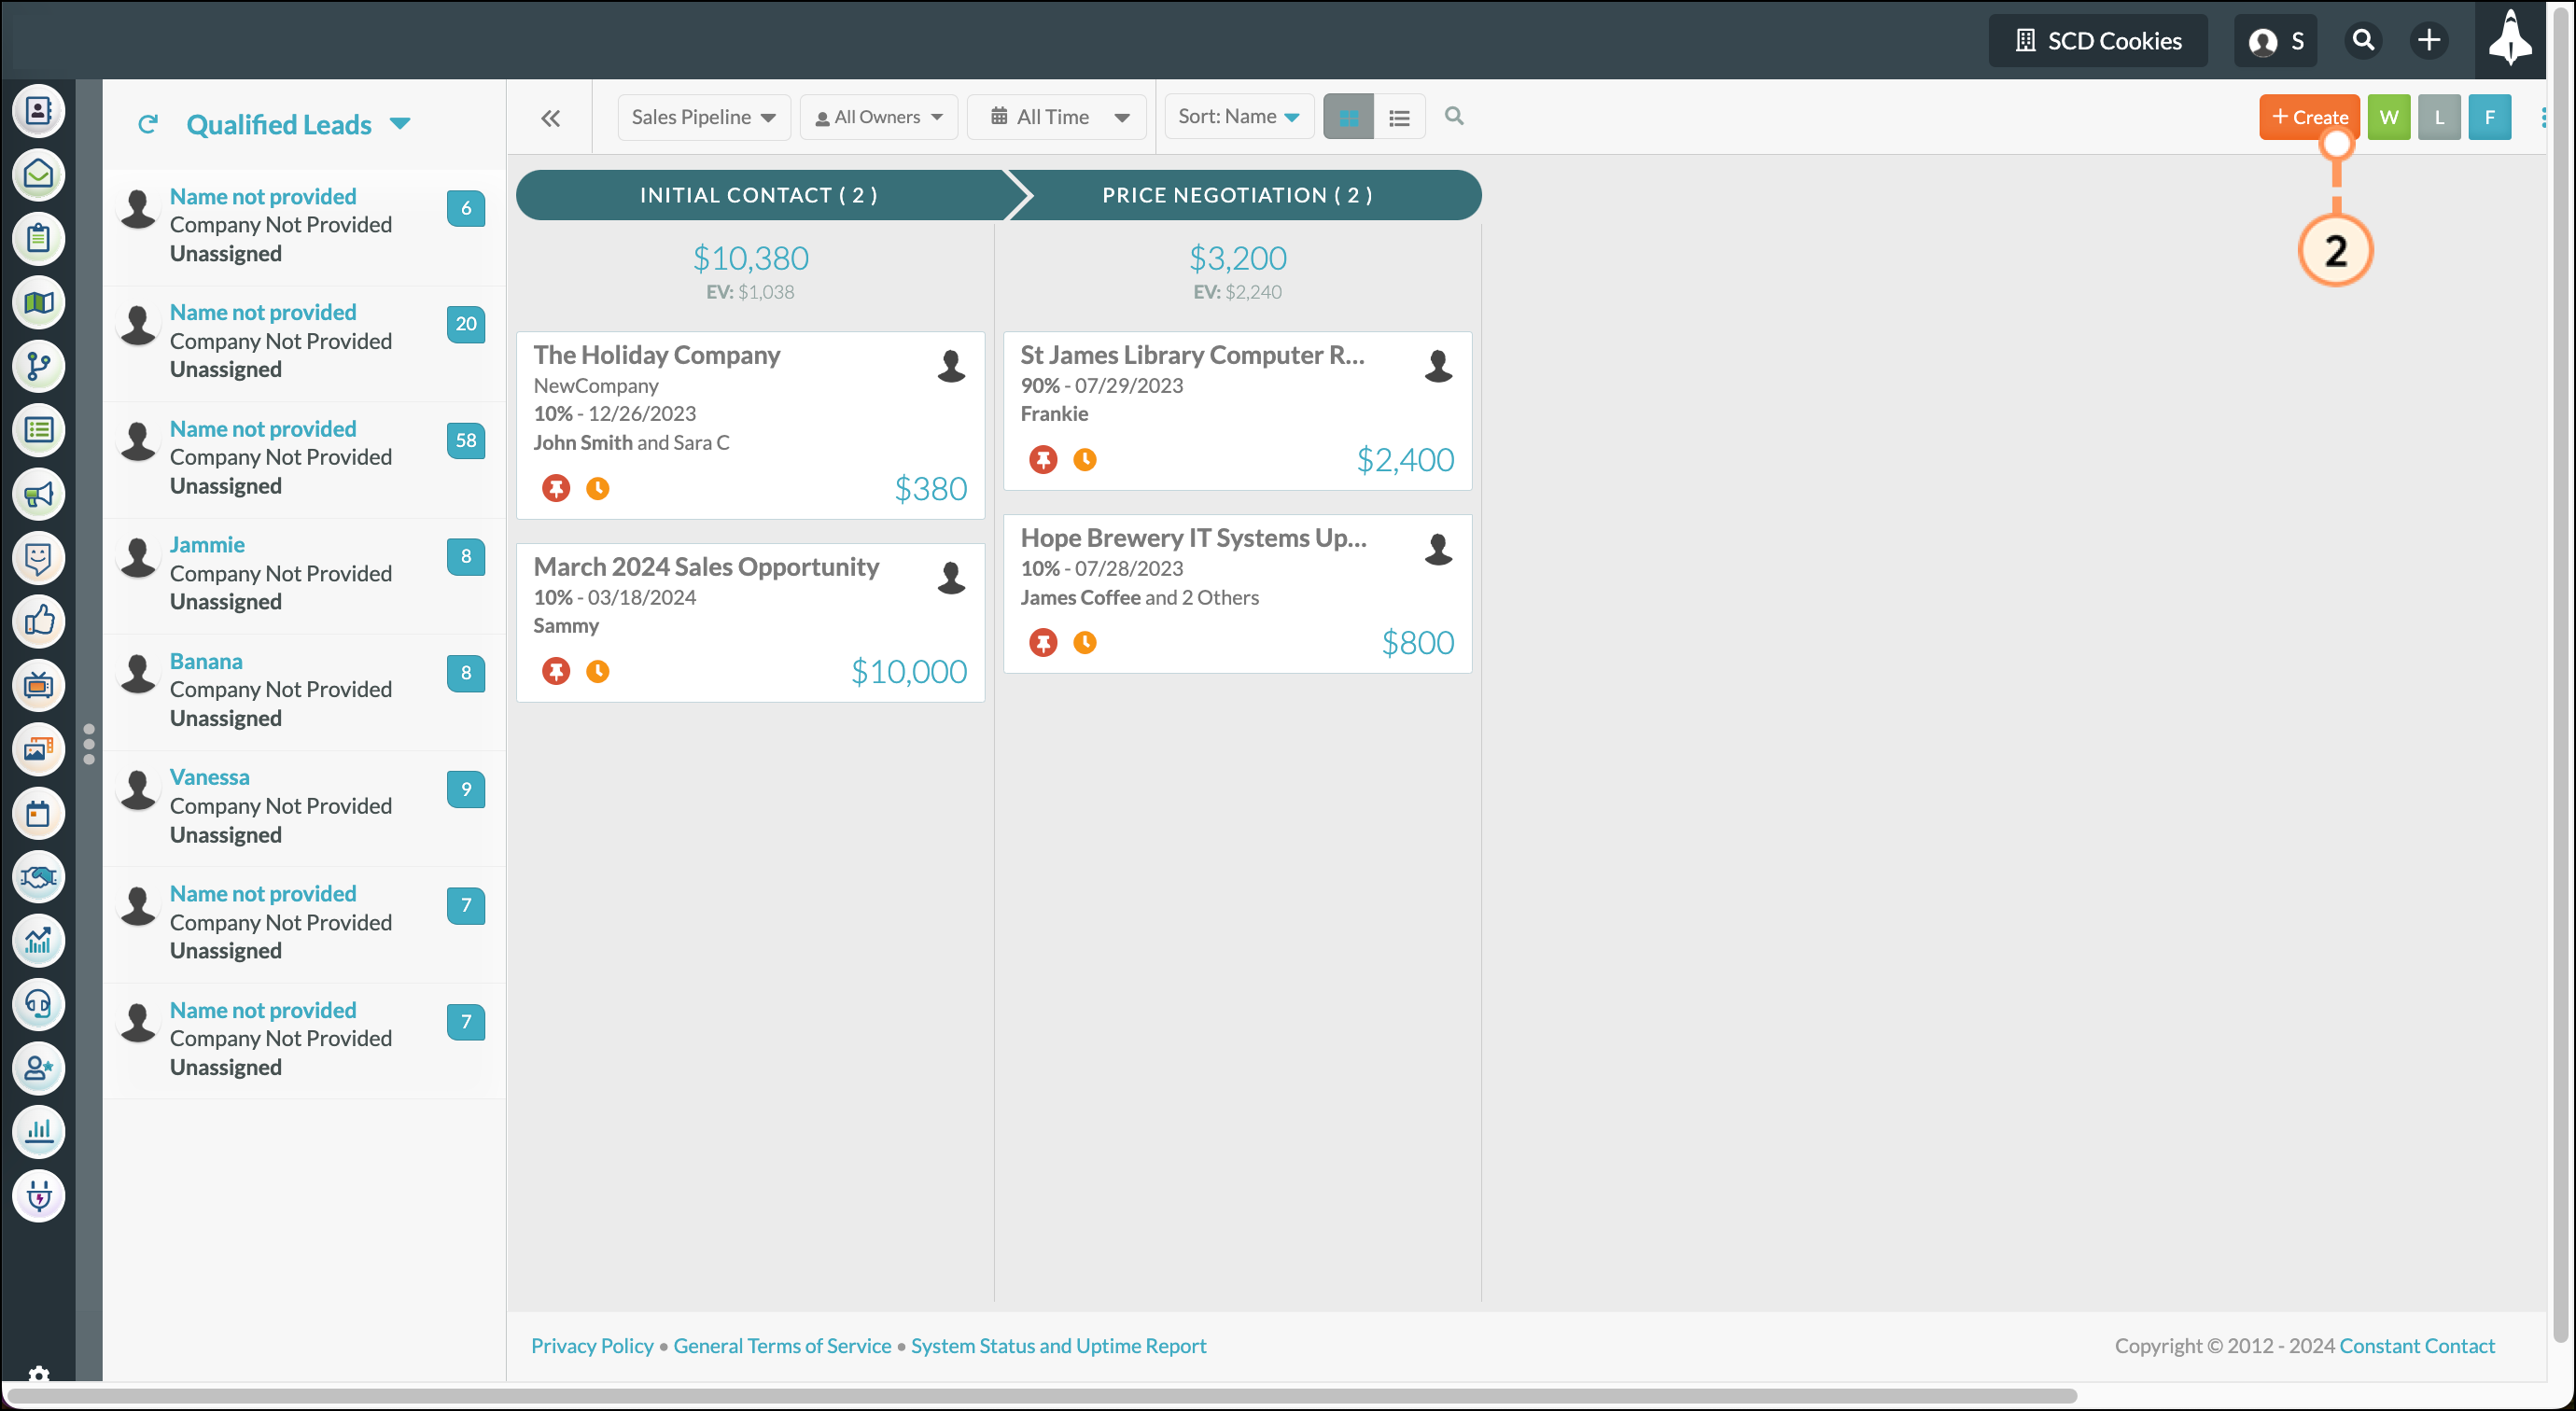
Task: Open the list form sidebar icon
Action: click(x=38, y=430)
